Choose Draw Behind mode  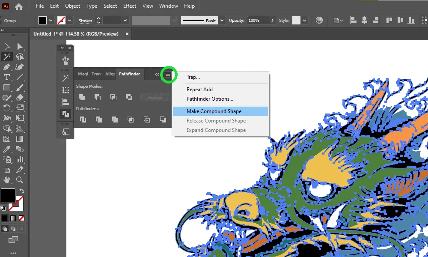click(x=13, y=229)
